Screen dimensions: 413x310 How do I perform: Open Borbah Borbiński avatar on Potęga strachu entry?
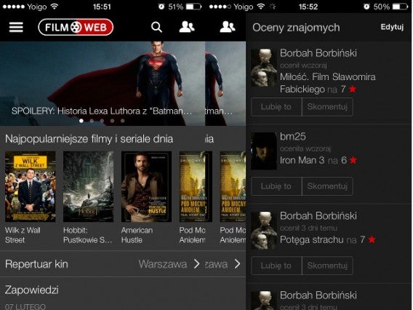pos(264,231)
